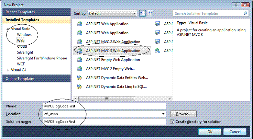The image size is (253, 139).
Task: Click the Browse... button
Action: (x=183, y=114)
